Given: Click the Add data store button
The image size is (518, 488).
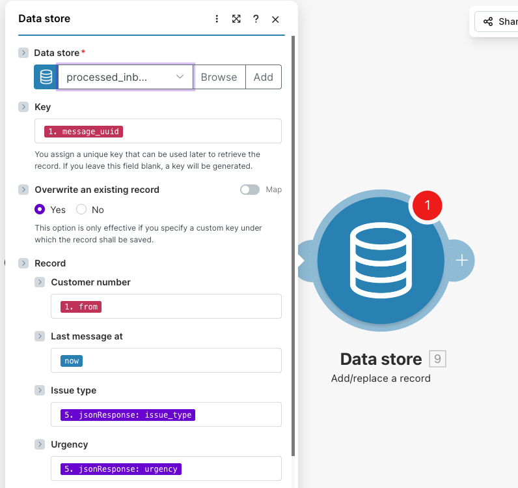Looking at the screenshot, I should click(264, 77).
